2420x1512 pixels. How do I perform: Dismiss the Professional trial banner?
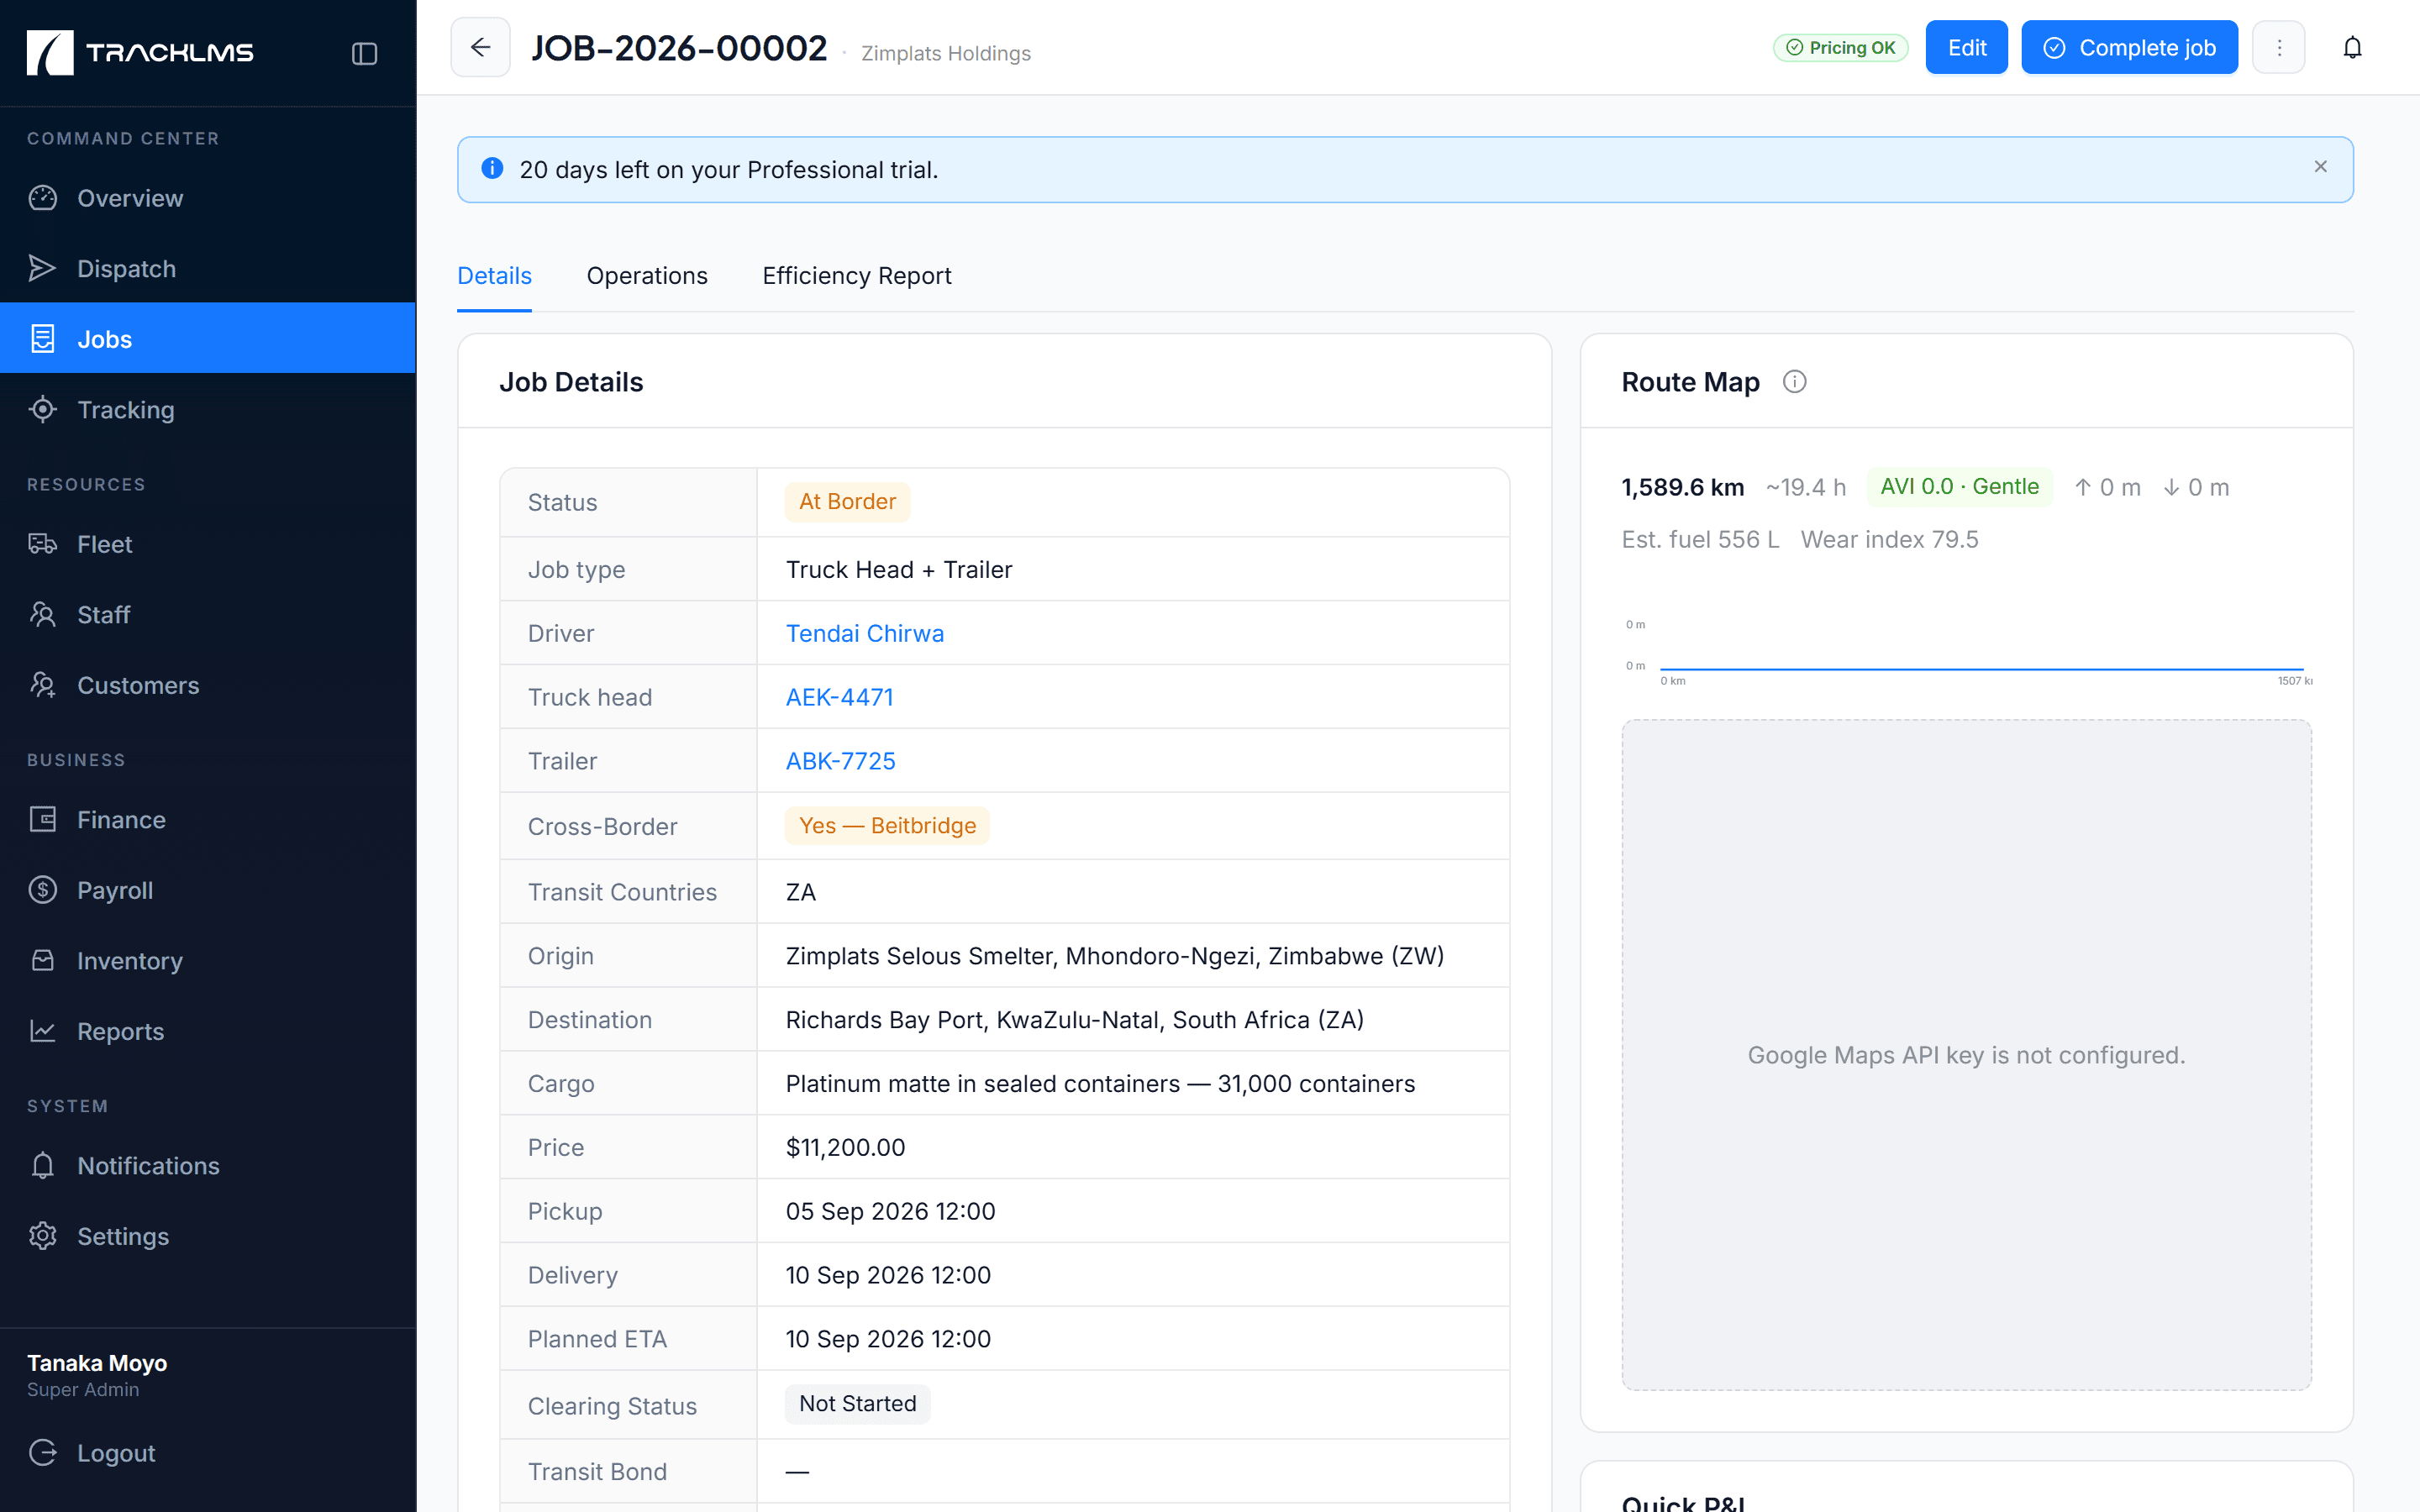click(x=2320, y=167)
